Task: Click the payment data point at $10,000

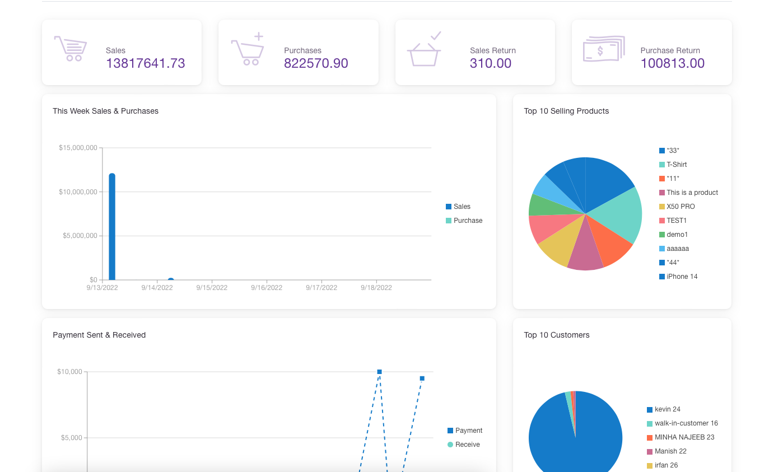Action: pos(379,372)
